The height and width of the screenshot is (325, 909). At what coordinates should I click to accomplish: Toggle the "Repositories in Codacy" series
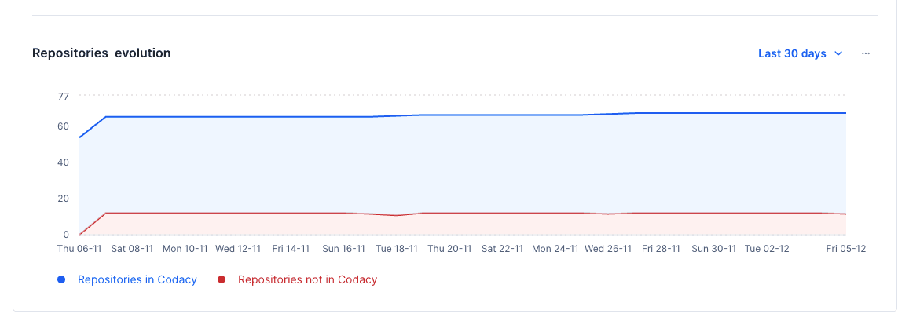[137, 279]
